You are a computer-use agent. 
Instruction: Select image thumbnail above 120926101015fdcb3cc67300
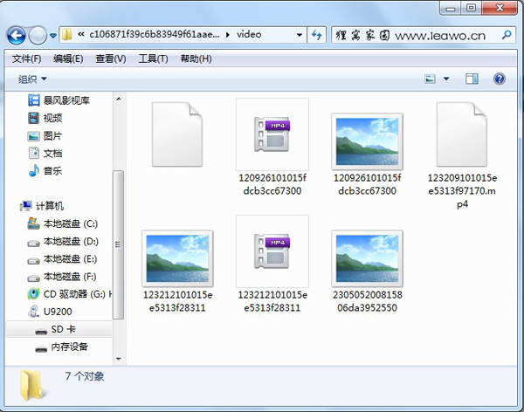[368, 141]
